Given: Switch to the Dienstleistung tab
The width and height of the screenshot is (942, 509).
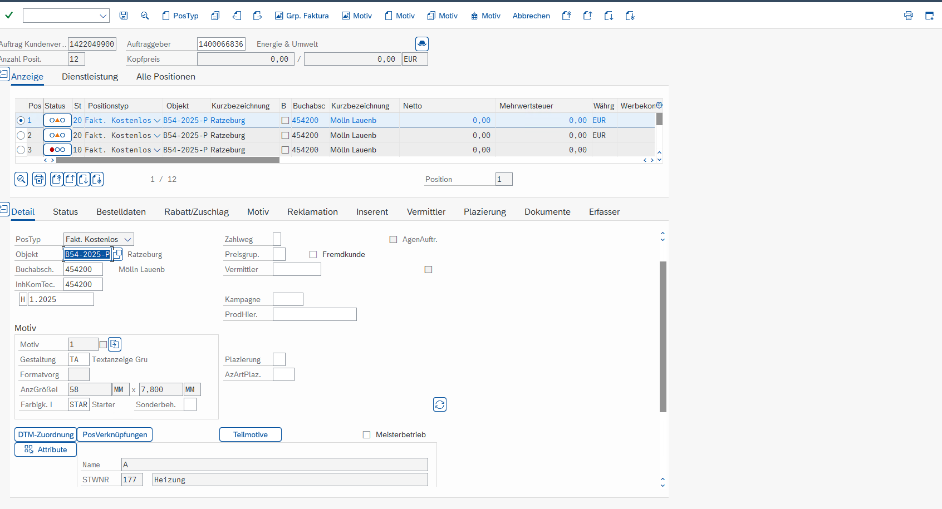Looking at the screenshot, I should point(90,77).
